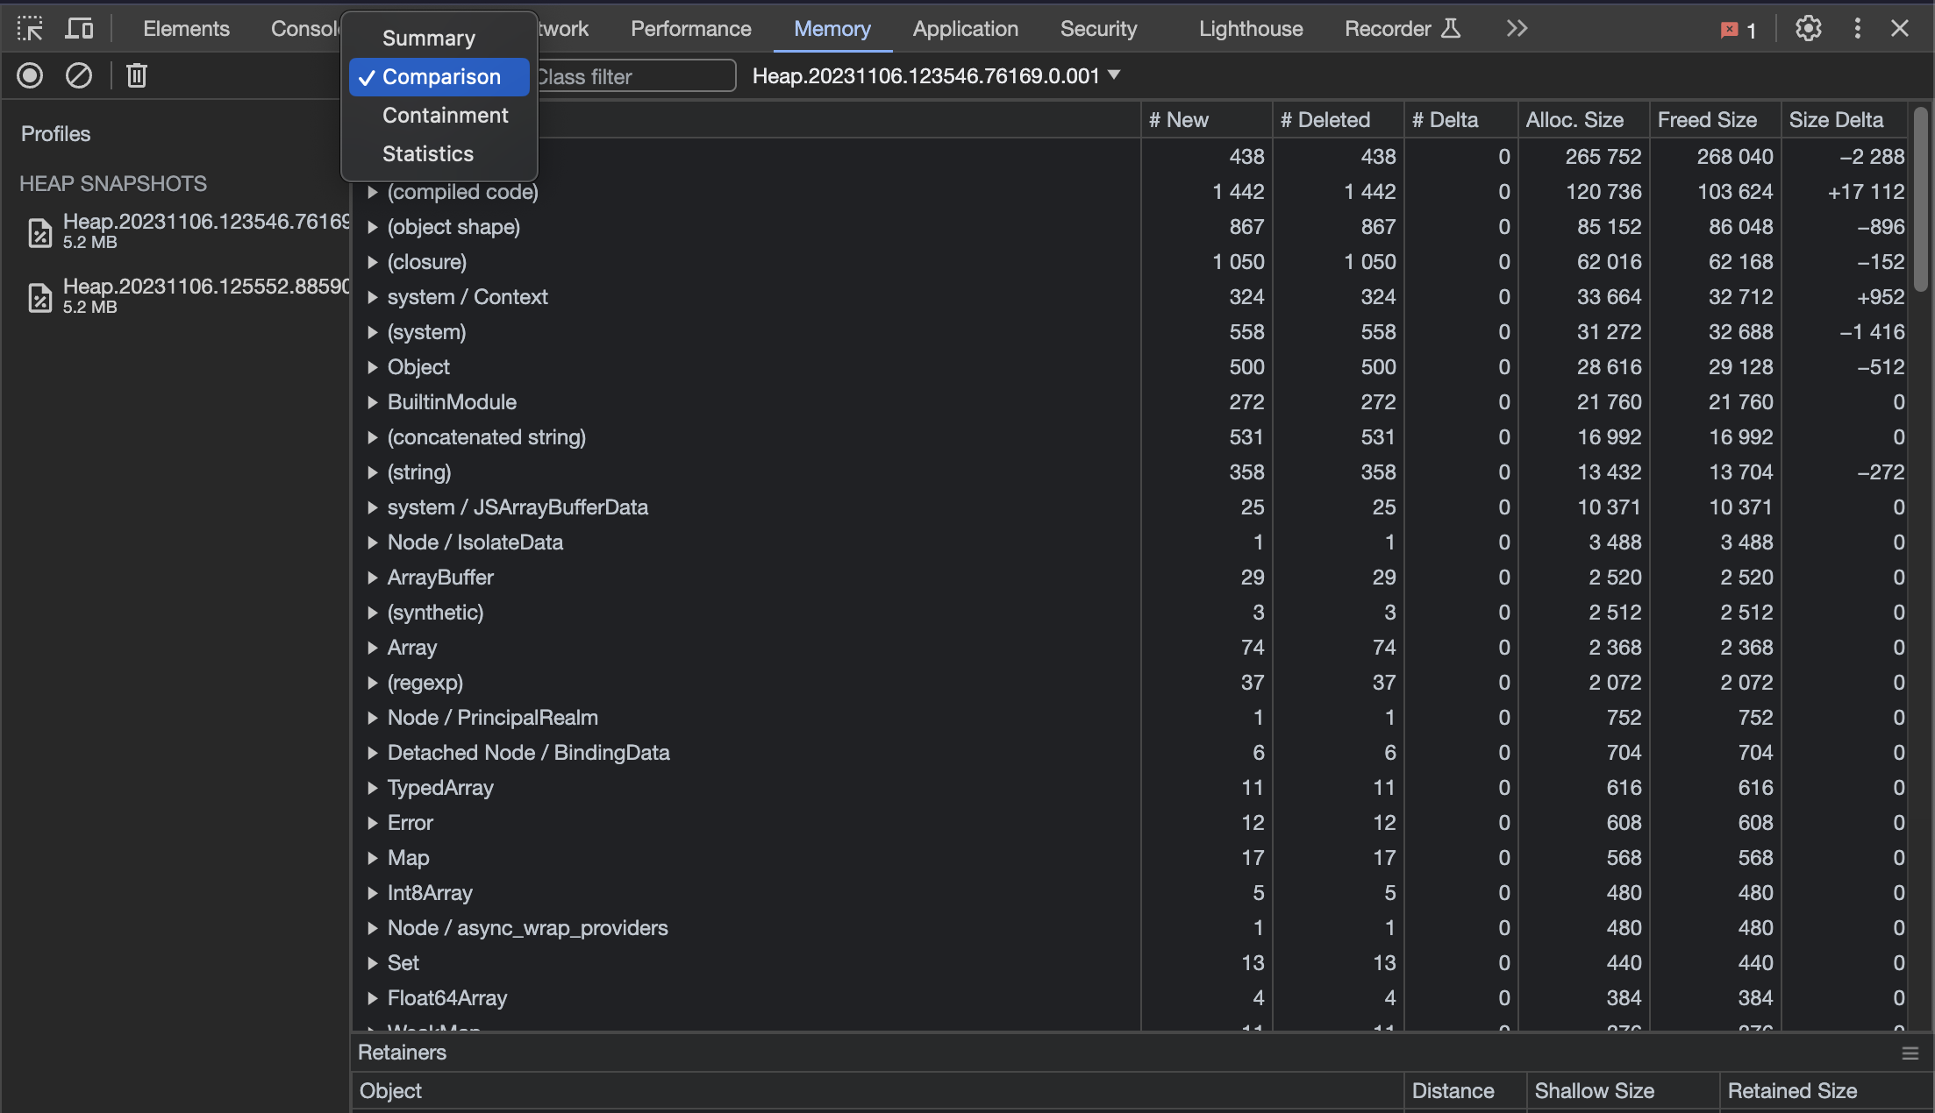Choose the Statistics view
The height and width of the screenshot is (1113, 1935).
(x=428, y=153)
